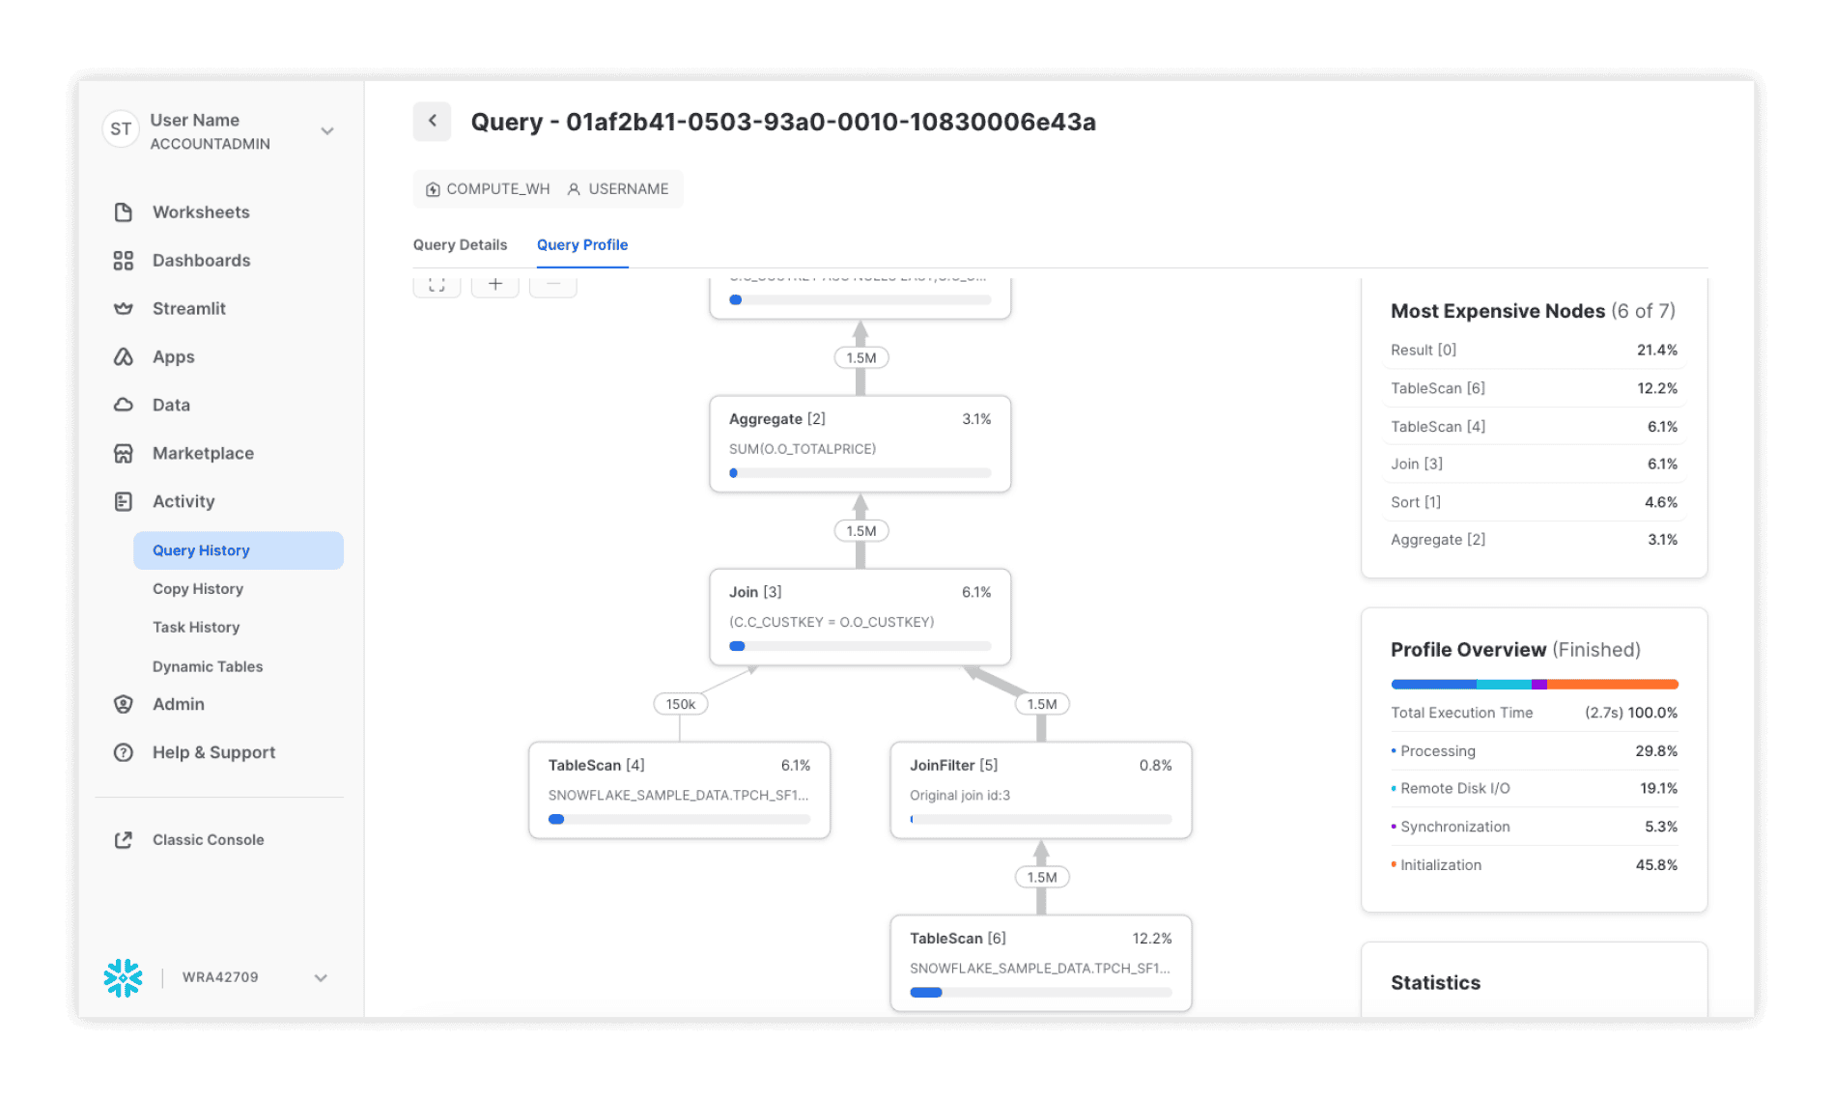Click the Profile Overview execution time color bar
The width and height of the screenshot is (1833, 1098).
[x=1534, y=685]
